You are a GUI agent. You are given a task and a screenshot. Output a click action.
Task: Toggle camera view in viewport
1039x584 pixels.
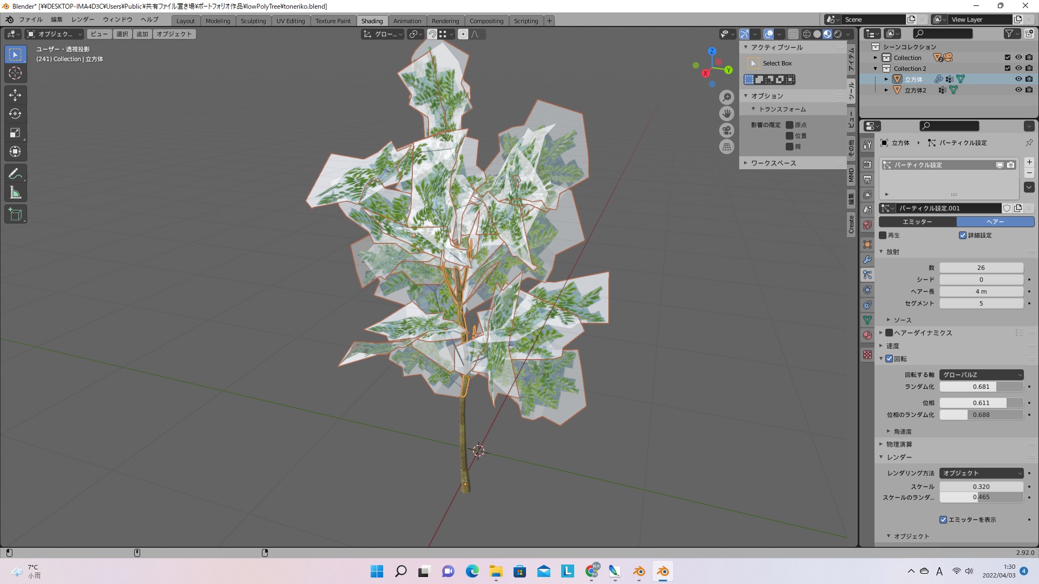(x=727, y=130)
